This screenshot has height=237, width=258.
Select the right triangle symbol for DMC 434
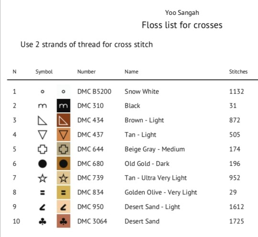[x=43, y=120]
